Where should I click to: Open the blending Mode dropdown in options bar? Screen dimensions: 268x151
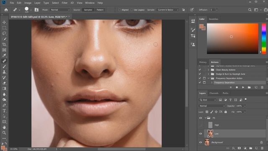[x=60, y=10]
